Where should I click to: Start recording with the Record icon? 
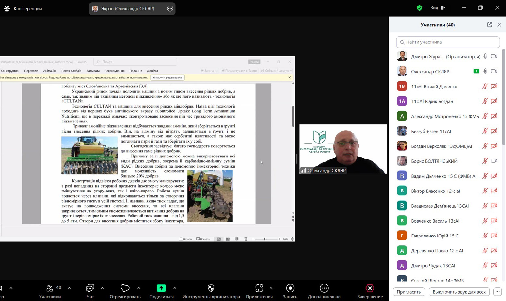click(x=290, y=288)
